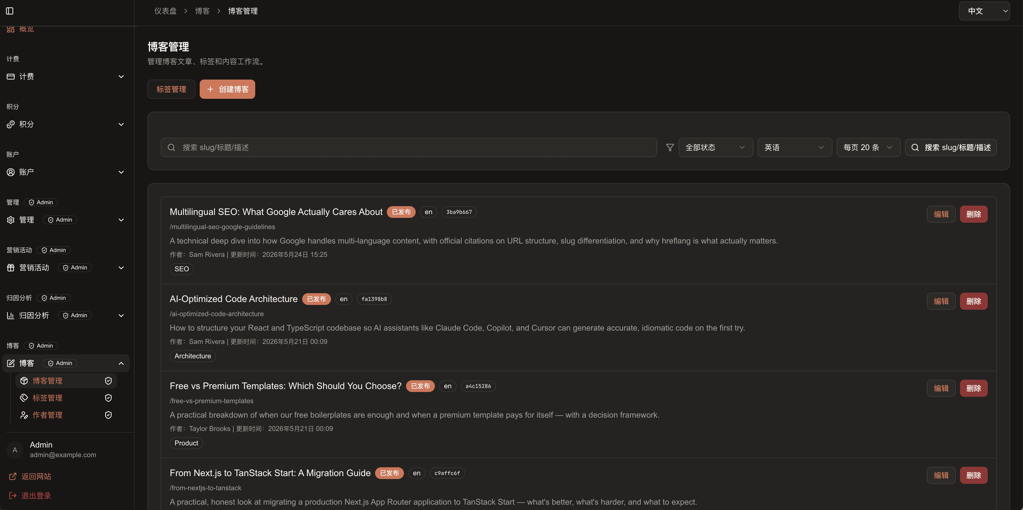This screenshot has width=1023, height=510.
Task: Collapse the 博客 sidebar section chevron
Action: tap(121, 363)
